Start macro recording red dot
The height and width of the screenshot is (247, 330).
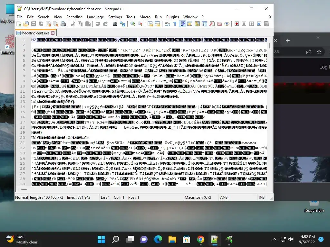pos(237,24)
